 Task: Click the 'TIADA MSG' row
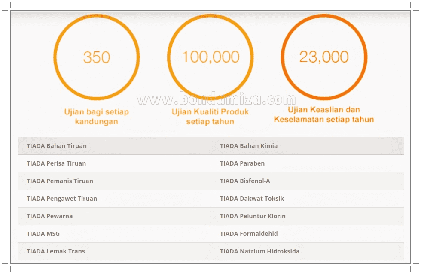43,234
